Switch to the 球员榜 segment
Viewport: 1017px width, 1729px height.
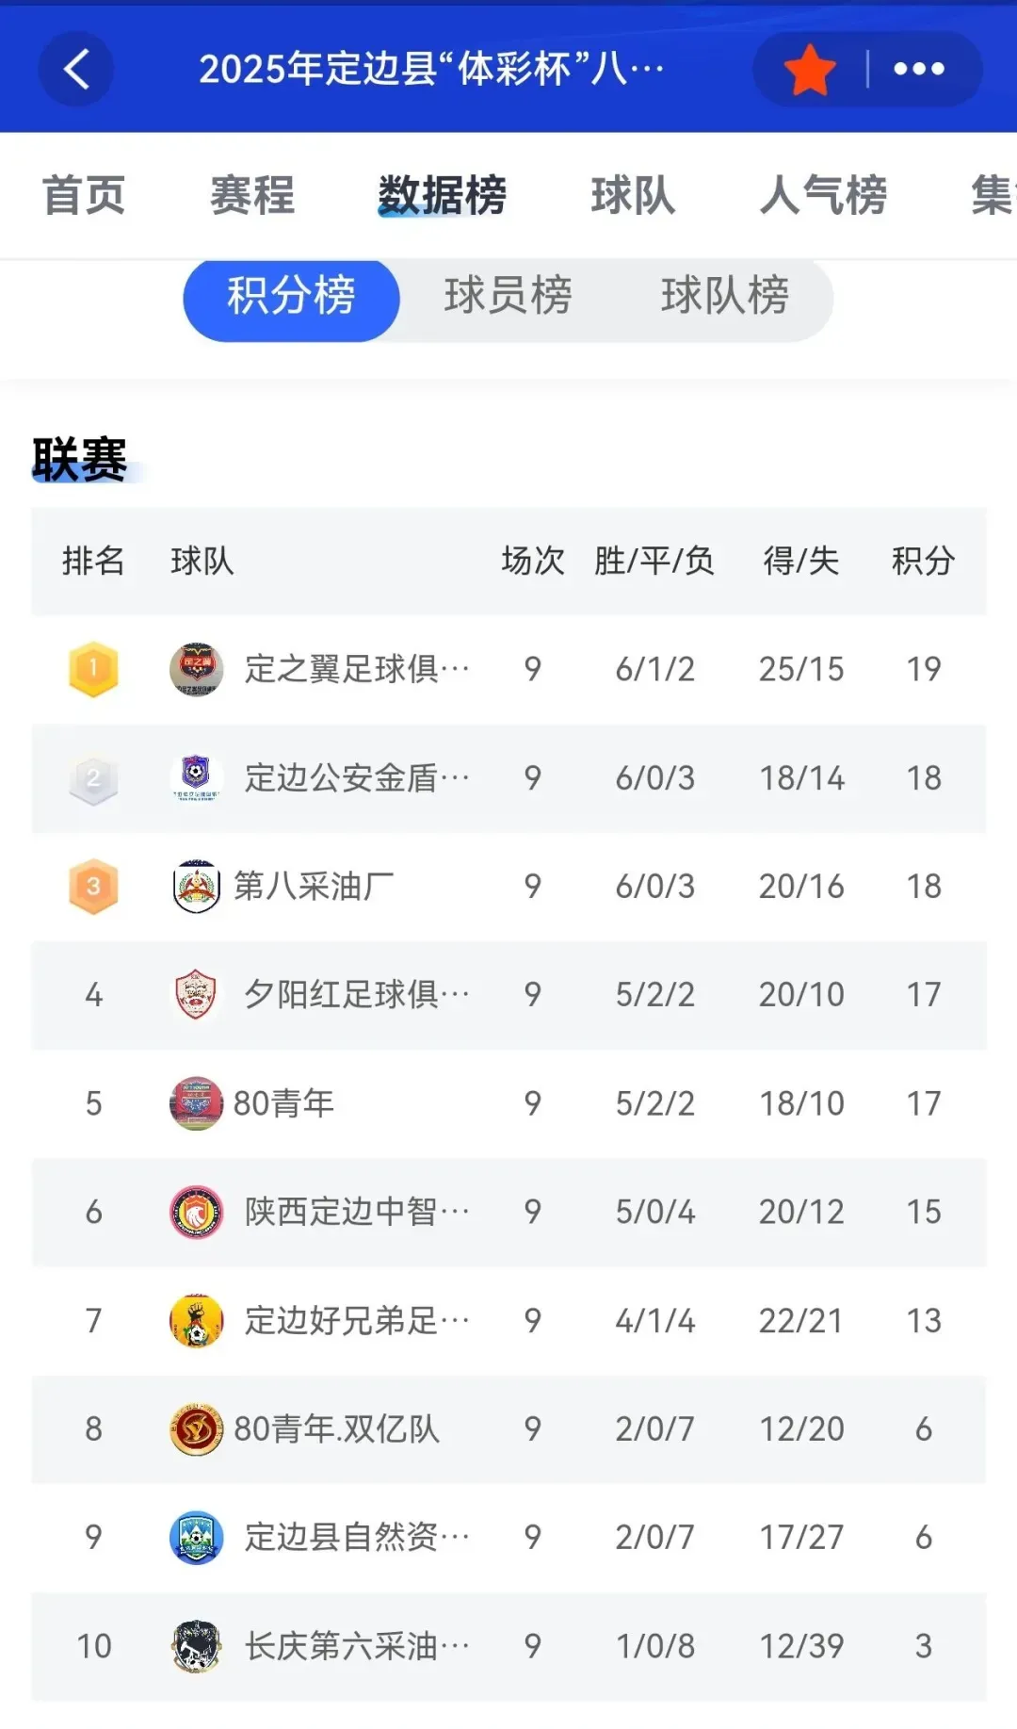tap(508, 297)
